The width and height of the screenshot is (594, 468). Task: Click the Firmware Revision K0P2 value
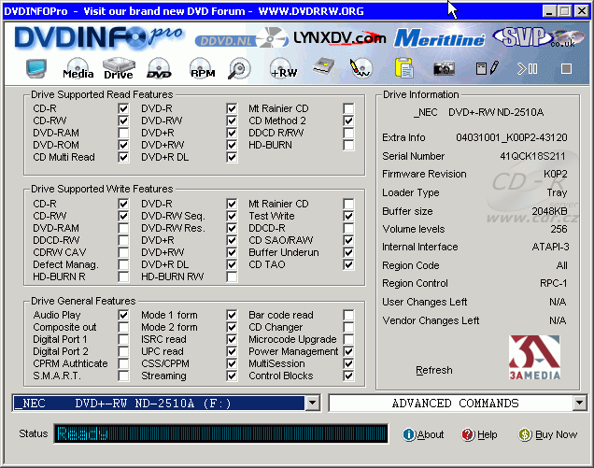tap(556, 174)
